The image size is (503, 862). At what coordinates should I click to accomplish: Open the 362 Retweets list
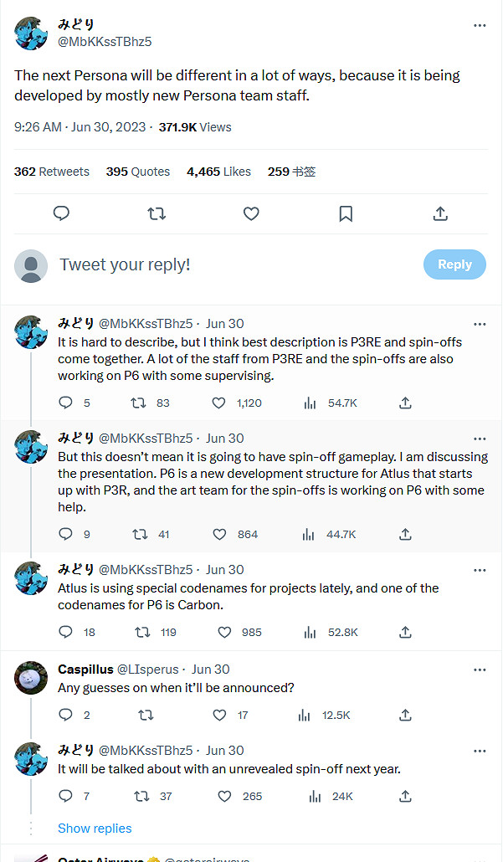(x=52, y=172)
